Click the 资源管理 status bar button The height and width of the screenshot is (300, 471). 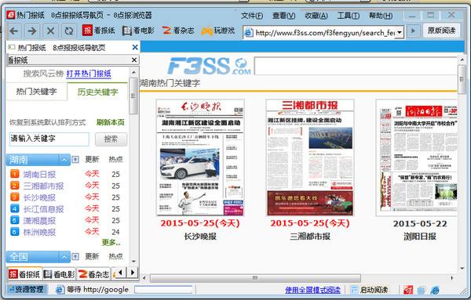point(27,289)
